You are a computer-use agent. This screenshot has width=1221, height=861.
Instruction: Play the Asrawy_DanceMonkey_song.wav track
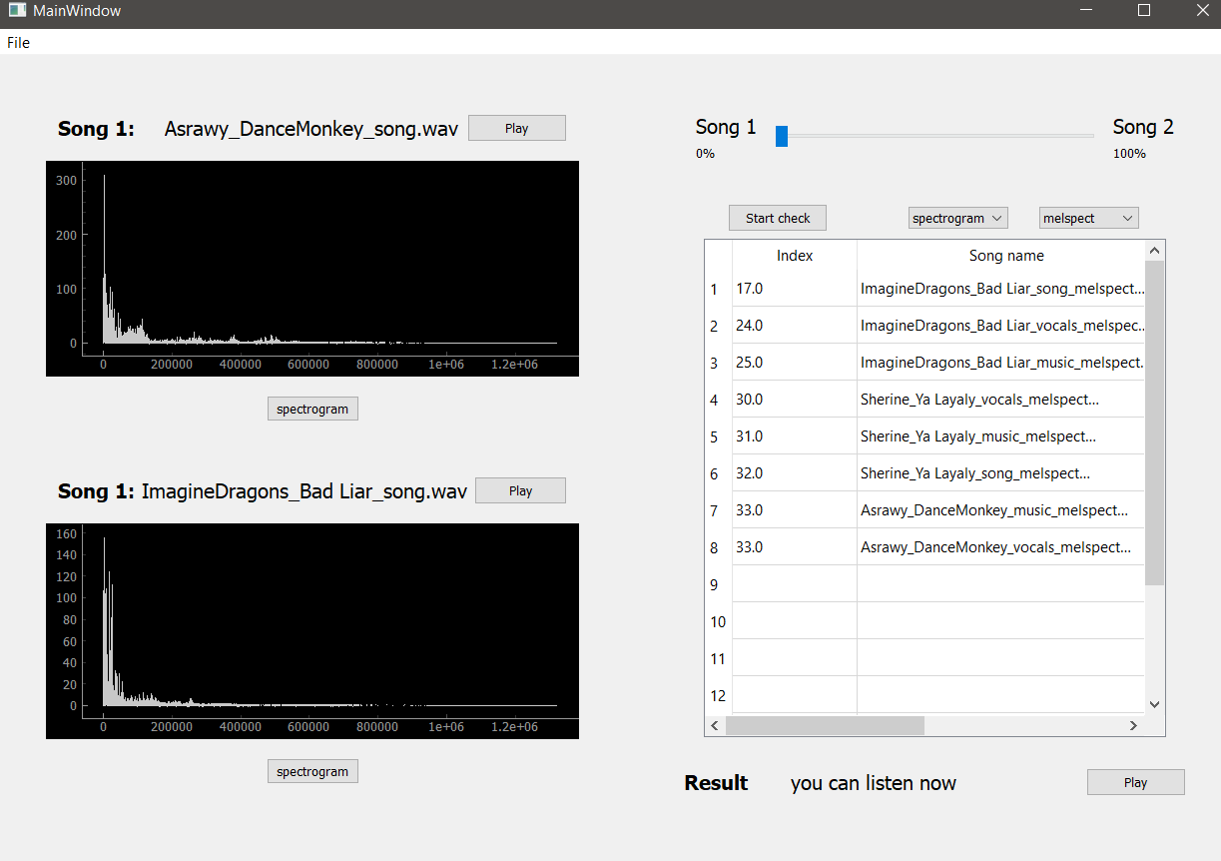point(517,128)
